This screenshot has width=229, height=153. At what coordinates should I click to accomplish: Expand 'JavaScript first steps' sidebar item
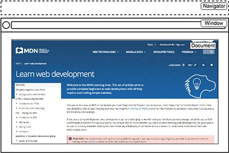coord(17,141)
